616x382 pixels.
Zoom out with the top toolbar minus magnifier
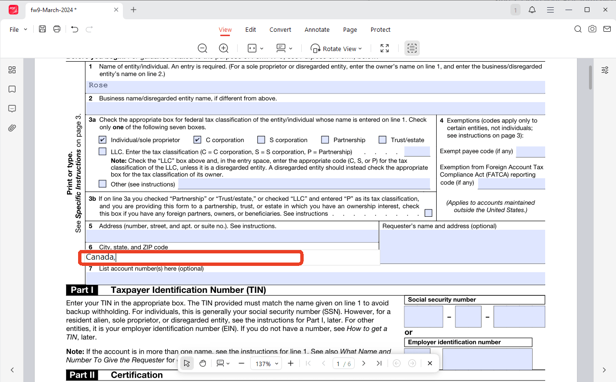click(x=202, y=48)
